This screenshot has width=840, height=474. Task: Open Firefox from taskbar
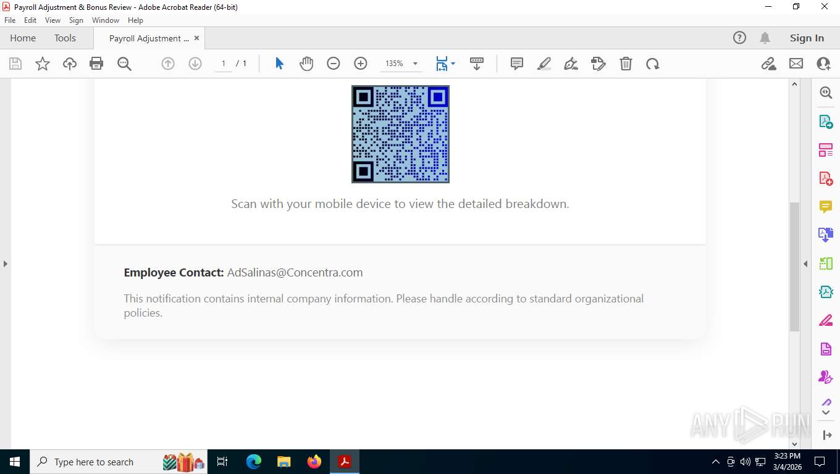pyautogui.click(x=314, y=462)
